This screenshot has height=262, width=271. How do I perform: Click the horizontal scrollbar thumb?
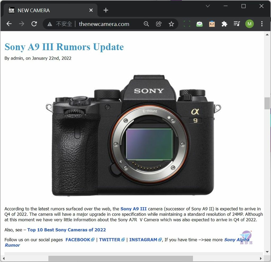pyautogui.click(x=120, y=258)
